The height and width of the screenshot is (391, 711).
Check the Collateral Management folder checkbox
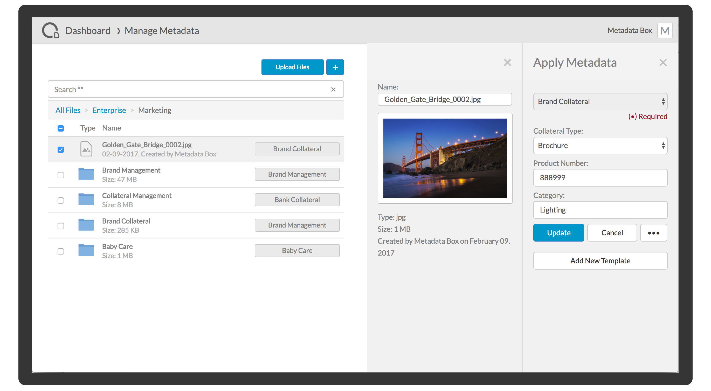(61, 201)
